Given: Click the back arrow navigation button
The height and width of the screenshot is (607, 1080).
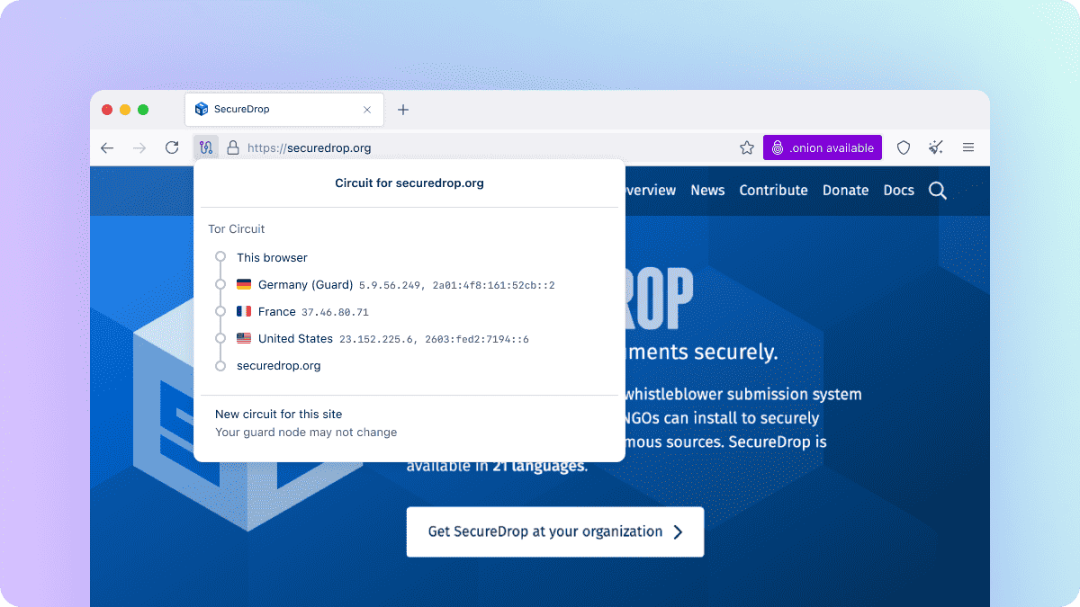Looking at the screenshot, I should tap(107, 147).
